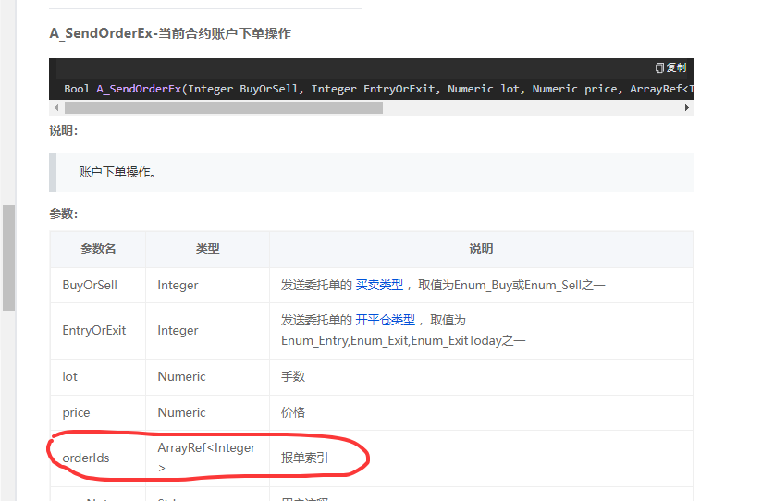Click the 参数: section label
This screenshot has height=501, width=774.
pyautogui.click(x=64, y=214)
